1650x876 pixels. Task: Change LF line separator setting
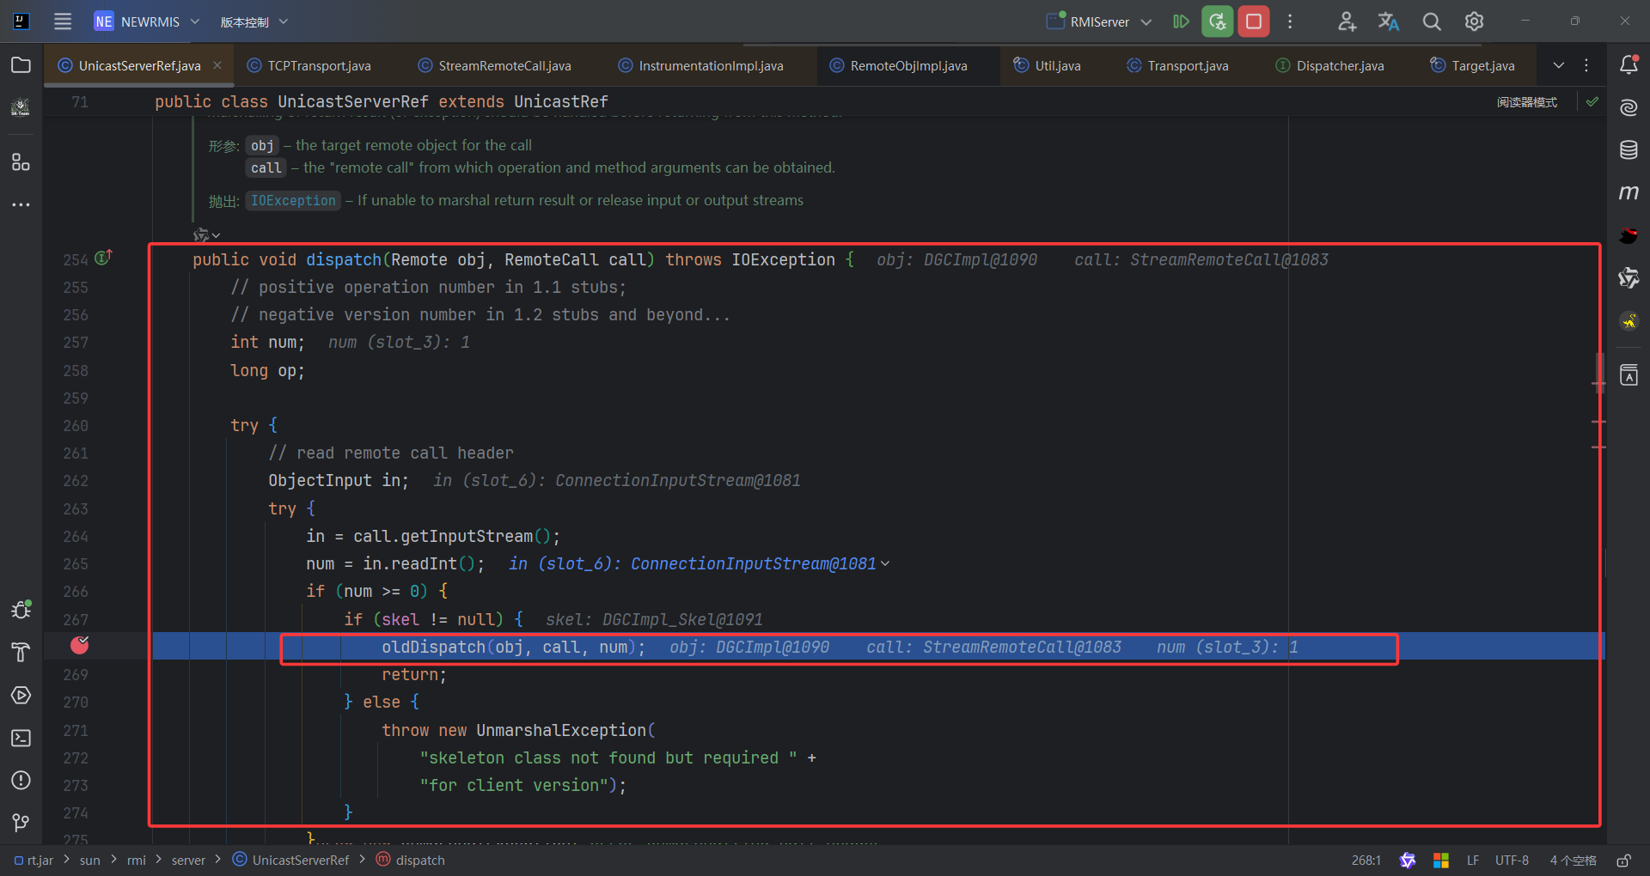[x=1473, y=860]
